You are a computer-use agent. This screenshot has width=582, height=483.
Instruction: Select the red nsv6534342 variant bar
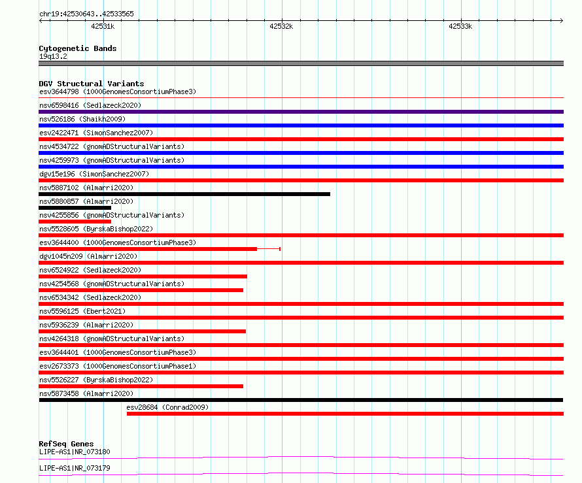[301, 304]
